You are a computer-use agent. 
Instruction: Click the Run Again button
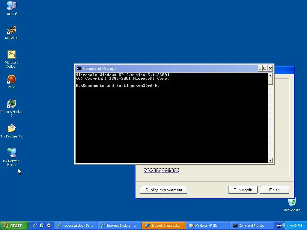pyautogui.click(x=243, y=190)
